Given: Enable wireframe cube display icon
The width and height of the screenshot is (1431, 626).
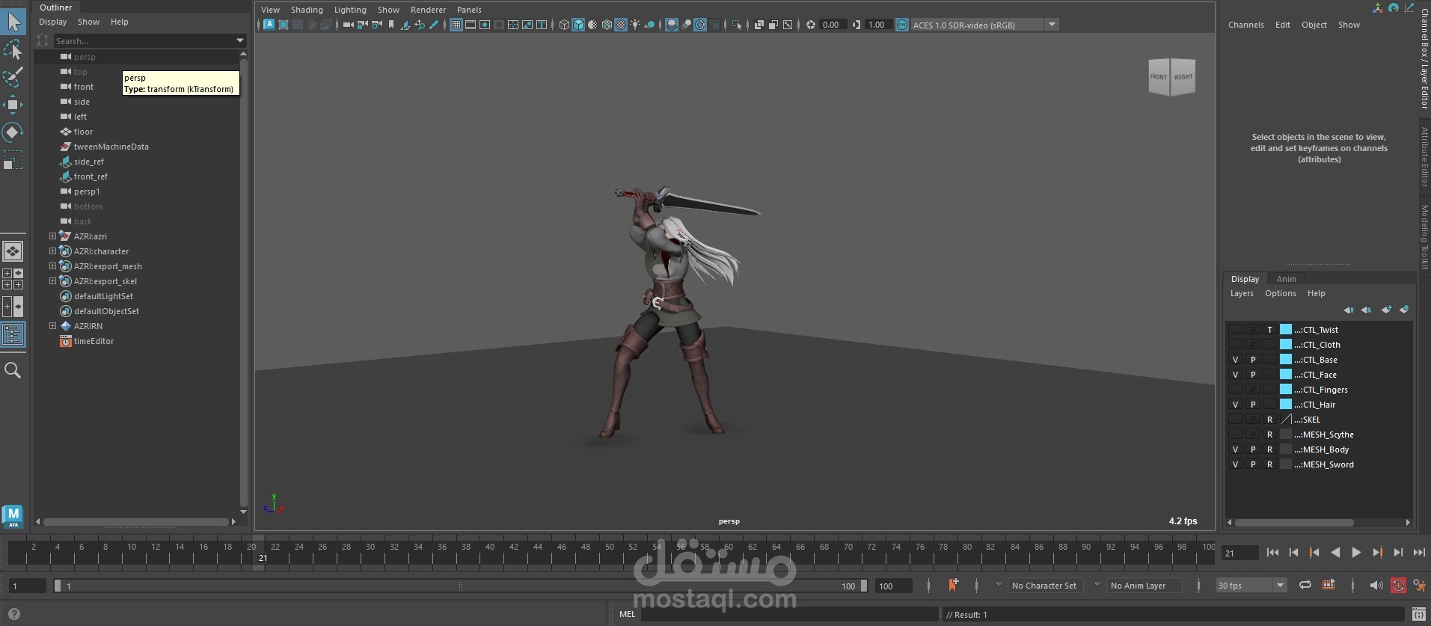Looking at the screenshot, I should point(564,25).
